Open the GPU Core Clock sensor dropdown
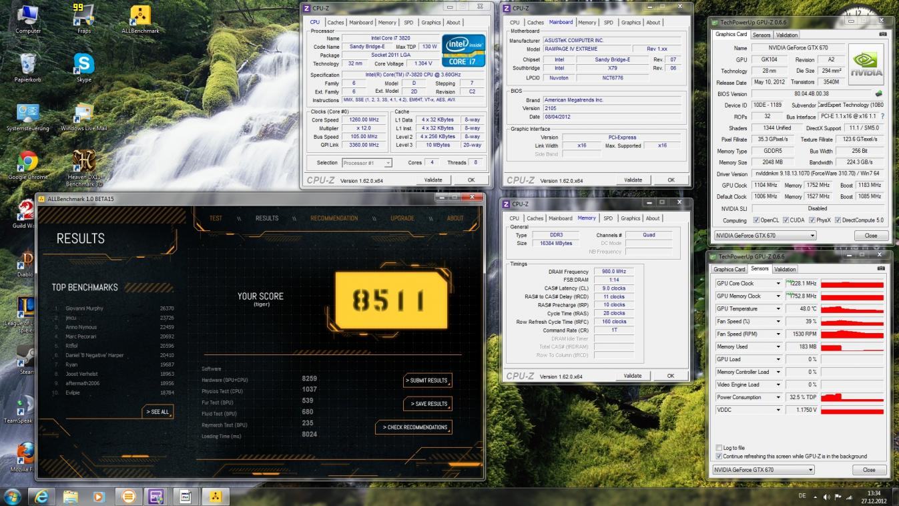Viewport: 899px width, 506px height. (x=778, y=284)
